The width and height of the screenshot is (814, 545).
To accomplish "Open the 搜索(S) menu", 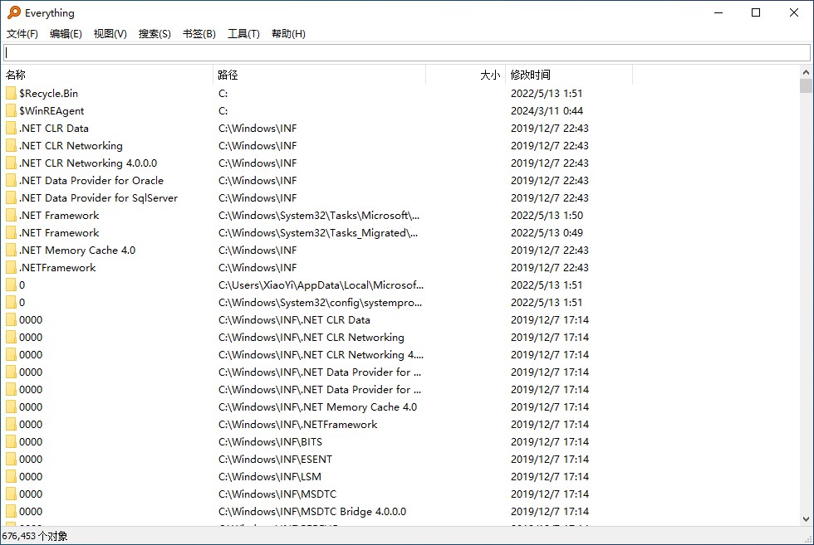I will point(154,34).
